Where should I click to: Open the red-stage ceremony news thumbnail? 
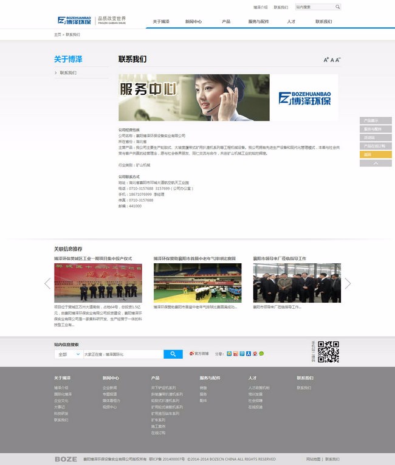[x=98, y=283]
